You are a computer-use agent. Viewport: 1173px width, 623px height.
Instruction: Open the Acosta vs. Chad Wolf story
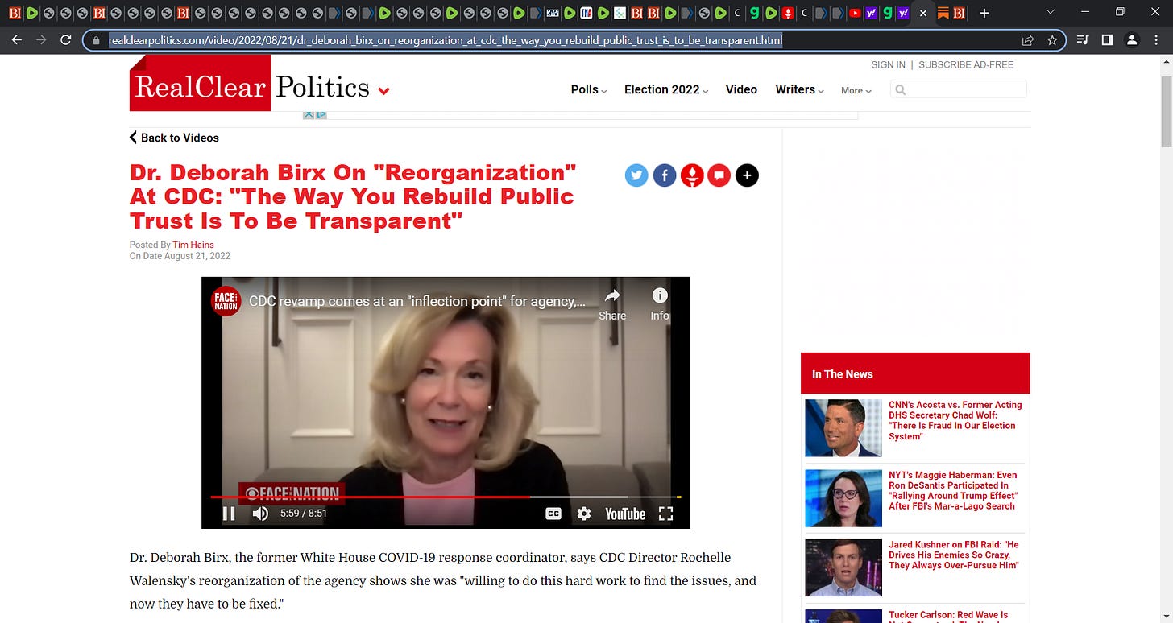pyautogui.click(x=955, y=421)
